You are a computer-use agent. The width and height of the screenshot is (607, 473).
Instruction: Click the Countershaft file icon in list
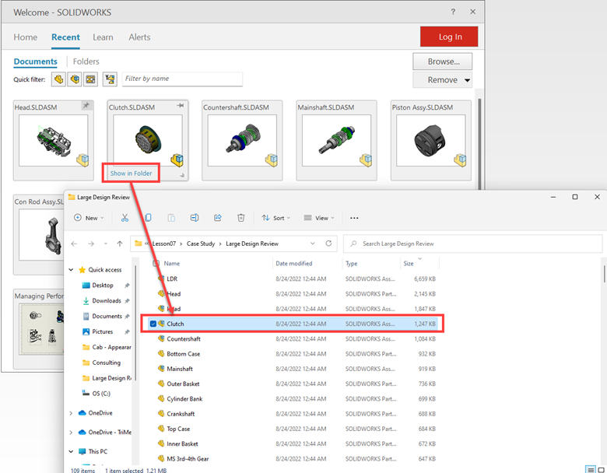coord(161,338)
